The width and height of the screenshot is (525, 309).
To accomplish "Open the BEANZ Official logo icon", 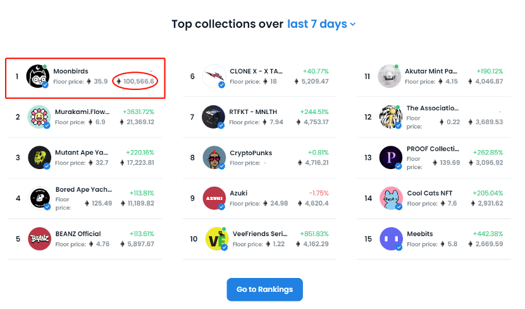I will [x=39, y=239].
